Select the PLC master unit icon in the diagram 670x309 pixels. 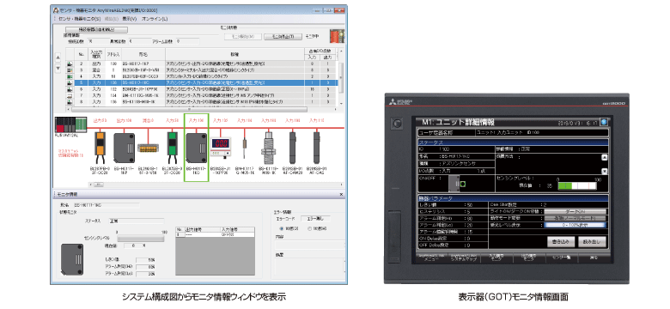65,125
